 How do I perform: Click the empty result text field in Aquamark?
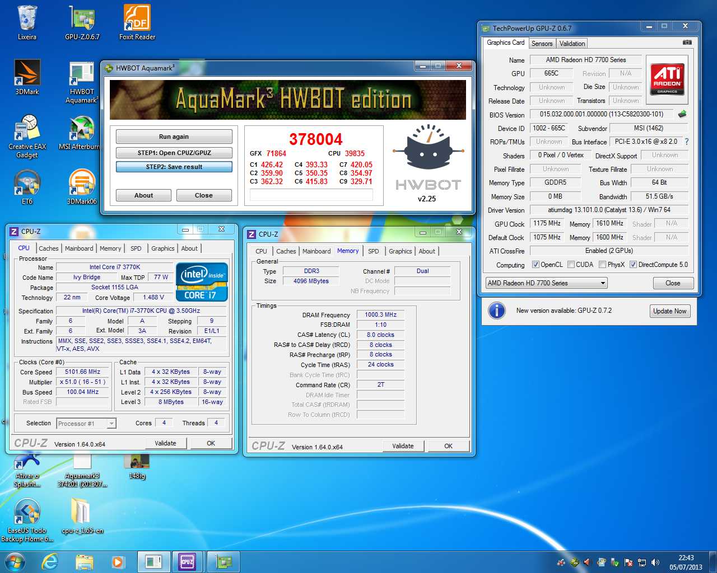[x=311, y=195]
